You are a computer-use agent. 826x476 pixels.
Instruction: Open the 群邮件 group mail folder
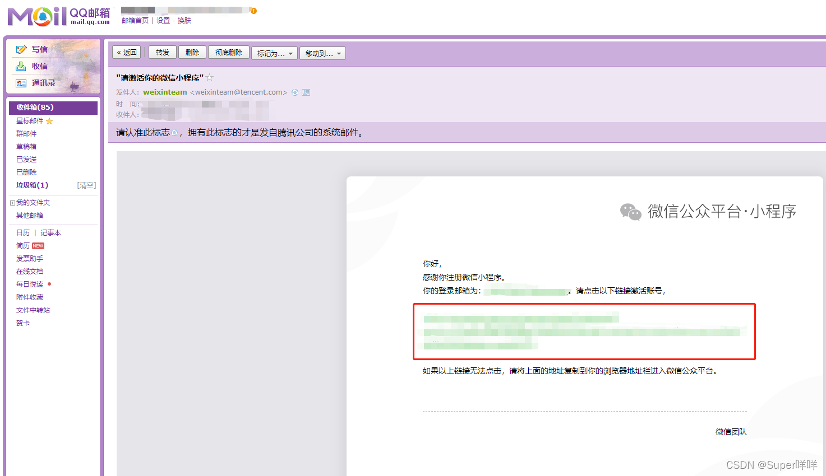point(26,134)
